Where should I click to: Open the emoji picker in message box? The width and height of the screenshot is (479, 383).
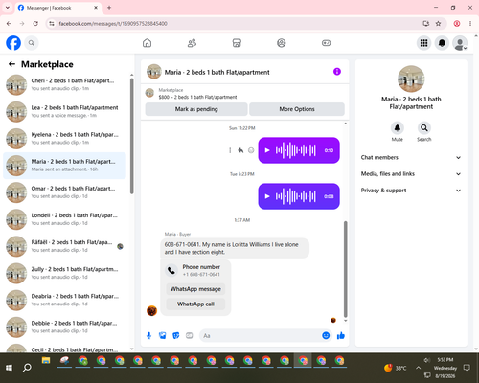[326, 335]
